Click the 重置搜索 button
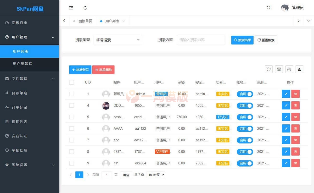Viewport: 314px width, 193px height. click(x=266, y=40)
